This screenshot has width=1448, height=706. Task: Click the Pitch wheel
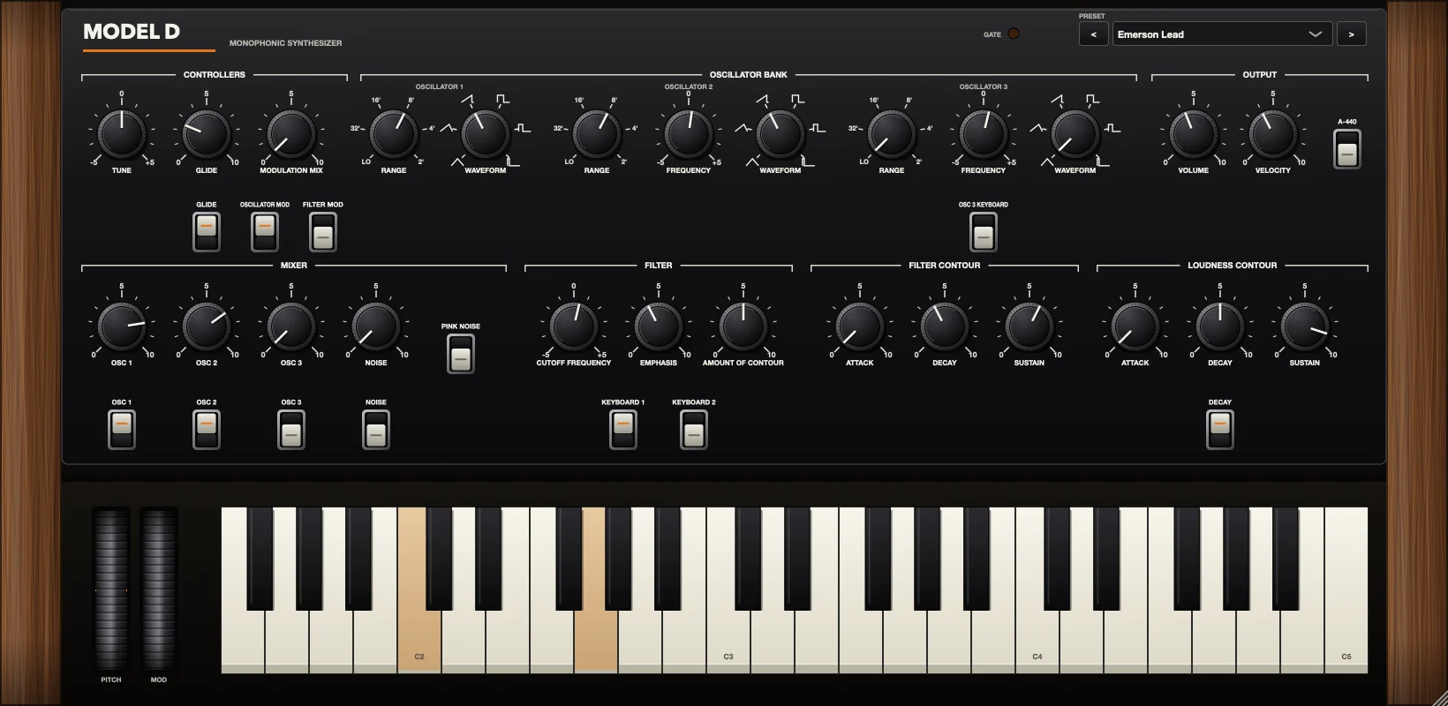pyautogui.click(x=111, y=590)
